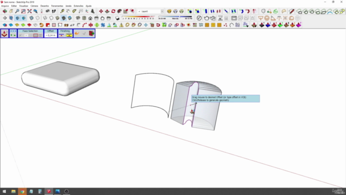Viewport: 346px width, 195px height.
Task: Click the green Joint Push Pull variant icon
Action: coord(280,25)
